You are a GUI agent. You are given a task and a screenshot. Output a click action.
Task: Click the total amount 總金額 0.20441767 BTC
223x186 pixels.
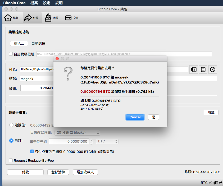tap(101, 101)
